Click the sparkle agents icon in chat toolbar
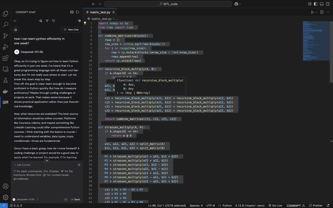The width and height of the screenshot is (333, 208). pyautogui.click(x=40, y=21)
